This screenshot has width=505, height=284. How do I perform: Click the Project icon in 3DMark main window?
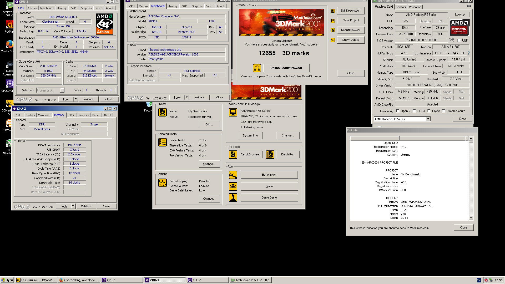point(162,112)
